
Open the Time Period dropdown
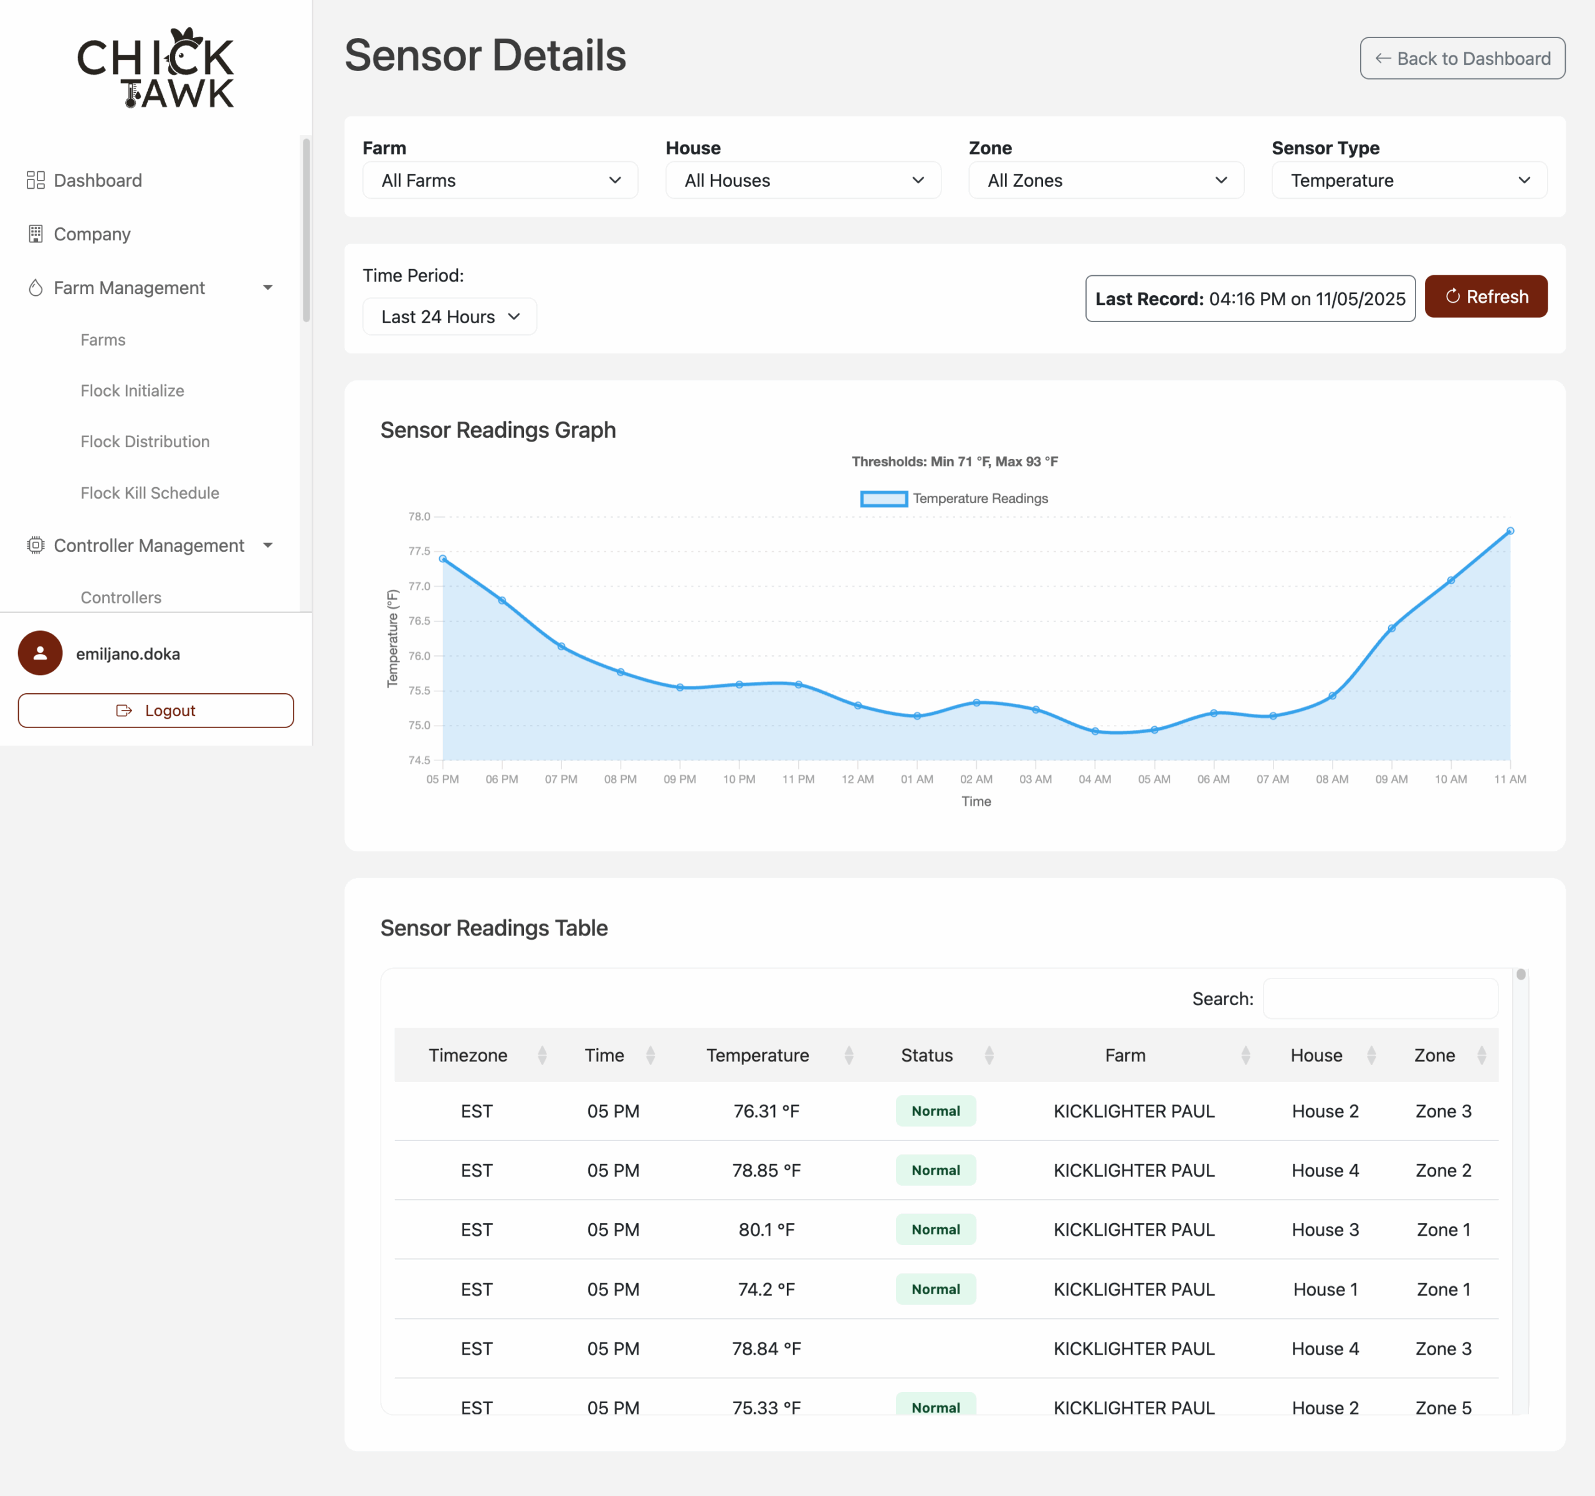pyautogui.click(x=449, y=316)
